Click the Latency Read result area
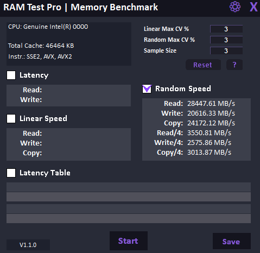Image resolution: width=260 pixels, height=253 pixels. point(68,90)
